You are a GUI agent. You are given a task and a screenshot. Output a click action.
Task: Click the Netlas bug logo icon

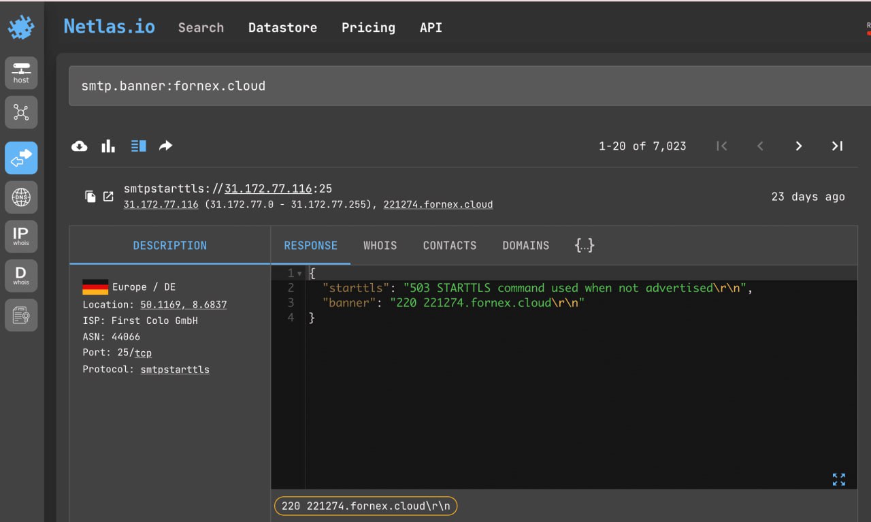click(21, 27)
